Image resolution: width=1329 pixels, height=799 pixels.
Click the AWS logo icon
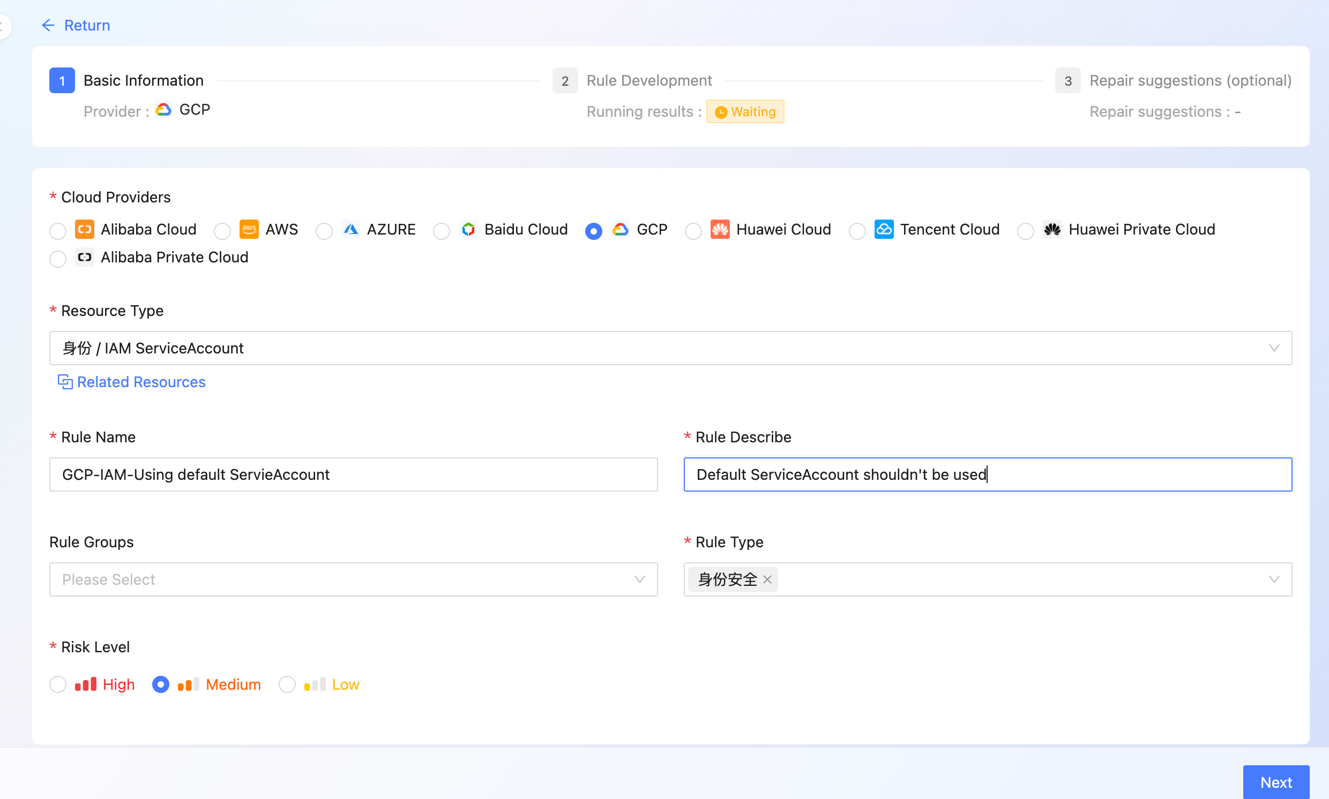point(249,229)
